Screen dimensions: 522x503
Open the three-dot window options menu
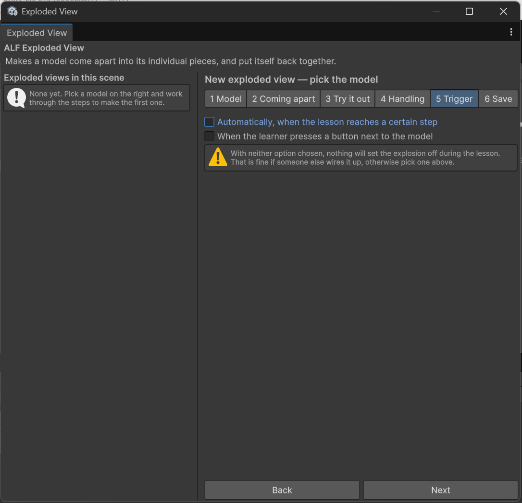[511, 32]
